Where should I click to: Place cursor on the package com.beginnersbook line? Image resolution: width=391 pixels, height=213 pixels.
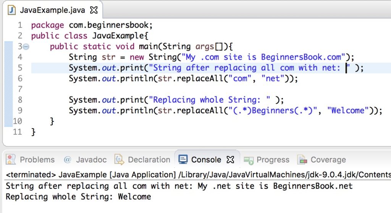pos(92,25)
